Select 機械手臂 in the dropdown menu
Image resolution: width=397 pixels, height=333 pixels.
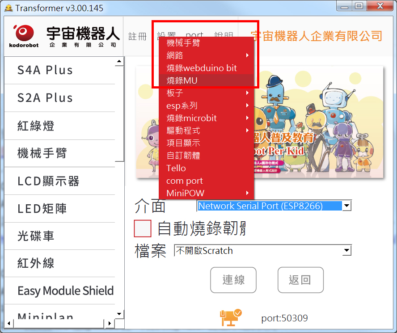(x=207, y=43)
